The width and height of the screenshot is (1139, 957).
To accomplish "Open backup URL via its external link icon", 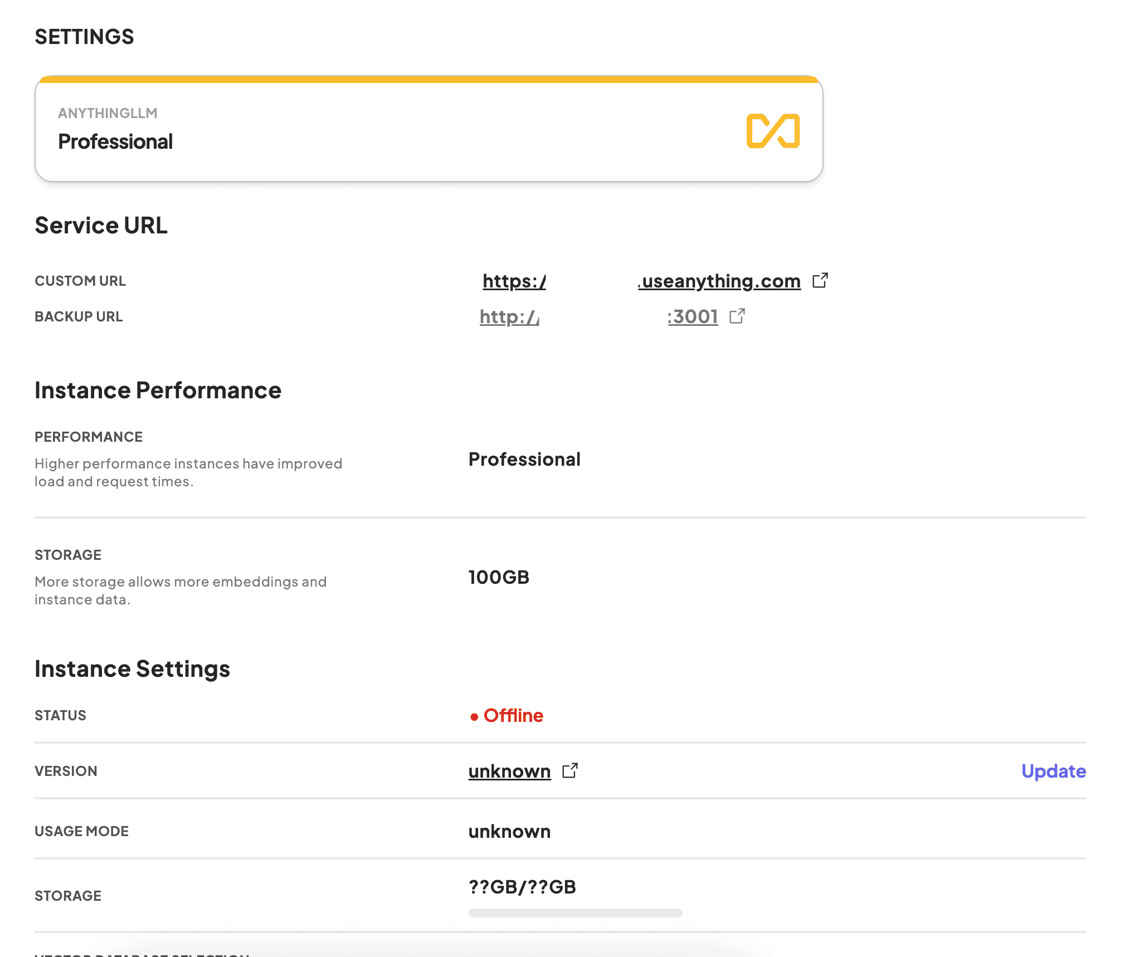I will [737, 316].
